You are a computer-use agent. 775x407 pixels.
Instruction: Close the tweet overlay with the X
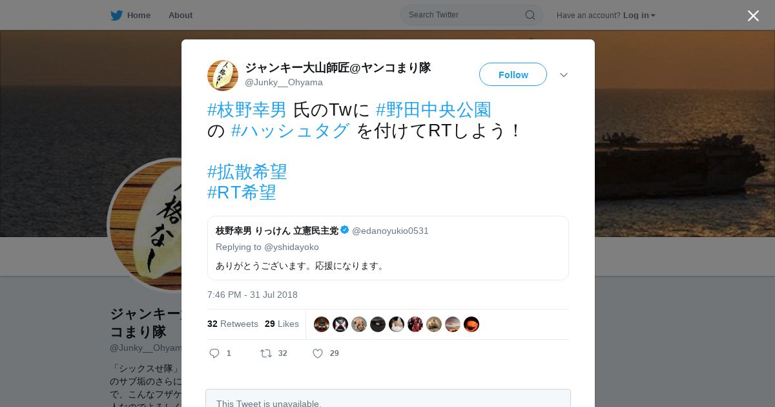click(753, 16)
